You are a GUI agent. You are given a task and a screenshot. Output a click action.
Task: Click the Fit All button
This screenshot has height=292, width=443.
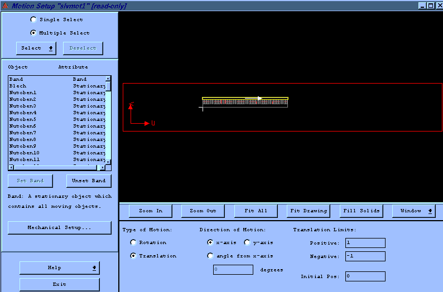pyautogui.click(x=256, y=211)
